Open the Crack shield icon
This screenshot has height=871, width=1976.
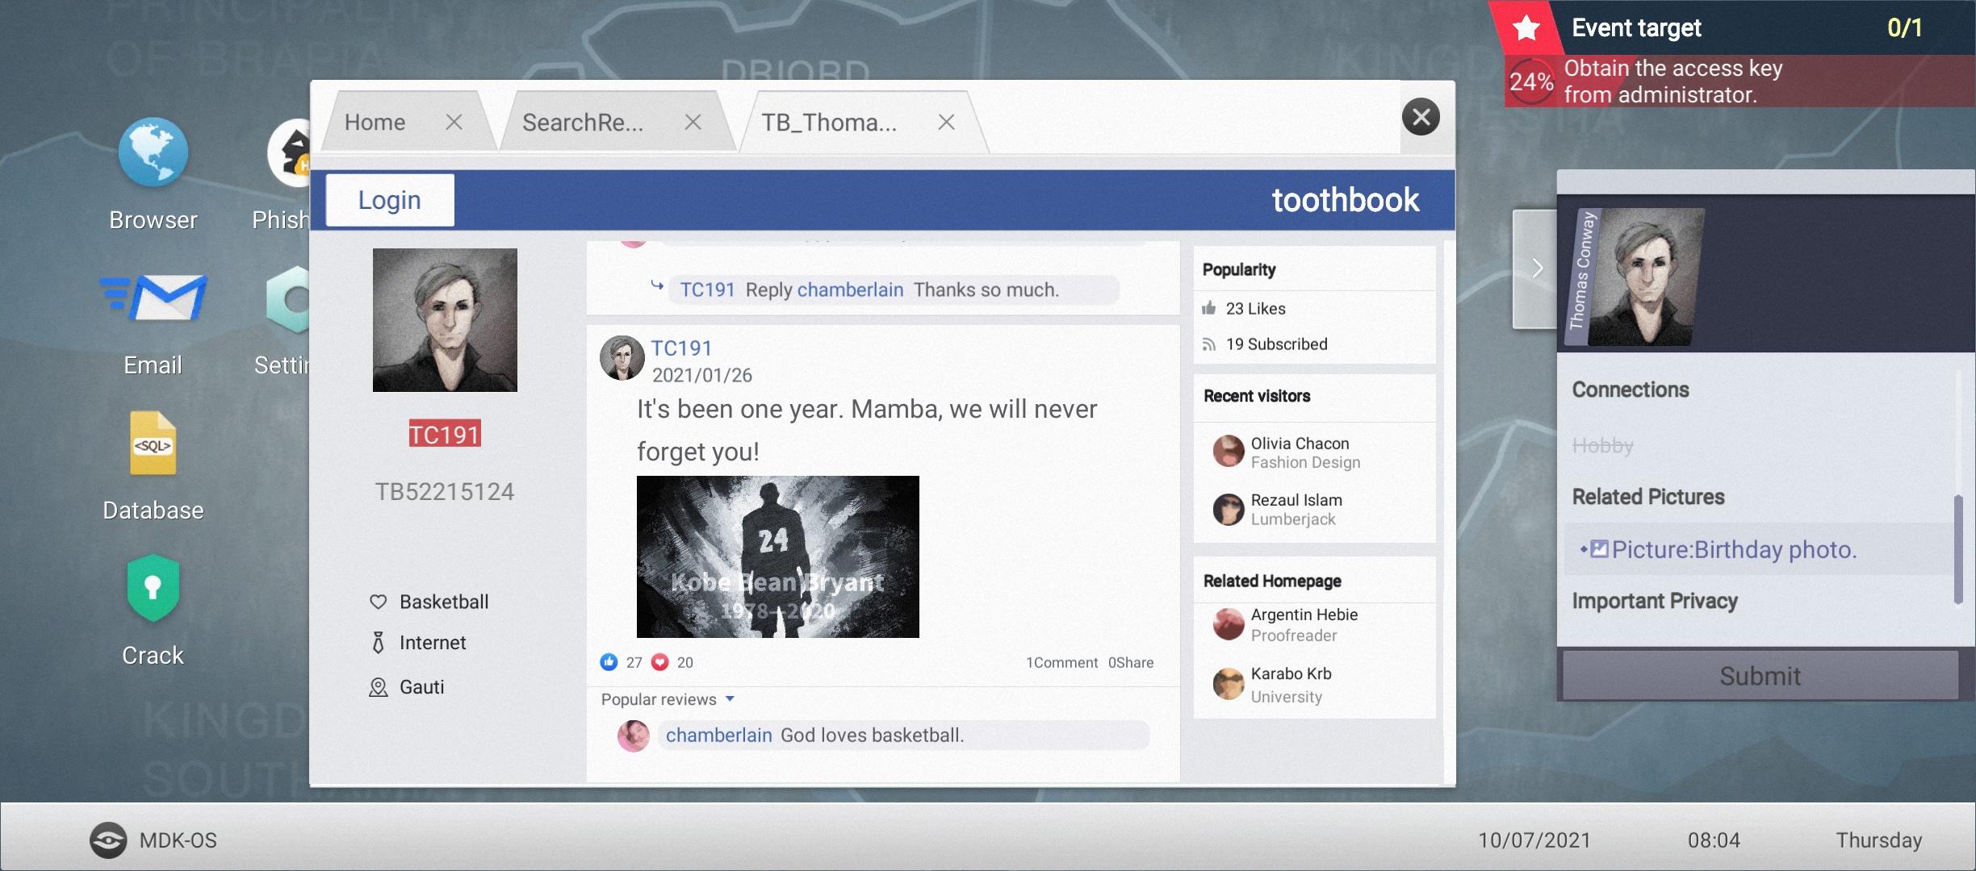[x=153, y=588]
